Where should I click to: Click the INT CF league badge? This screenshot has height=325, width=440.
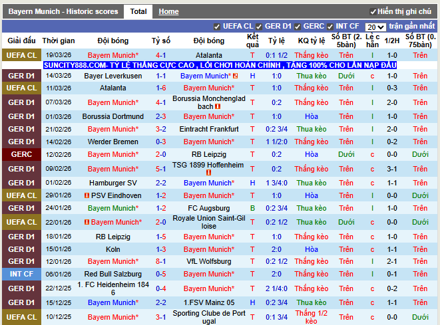point(21,274)
